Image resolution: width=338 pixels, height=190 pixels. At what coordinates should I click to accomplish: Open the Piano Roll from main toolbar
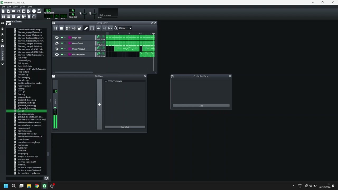point(13,17)
